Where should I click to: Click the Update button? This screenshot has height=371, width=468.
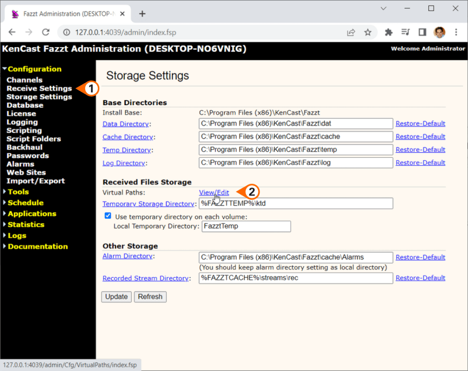tap(116, 297)
